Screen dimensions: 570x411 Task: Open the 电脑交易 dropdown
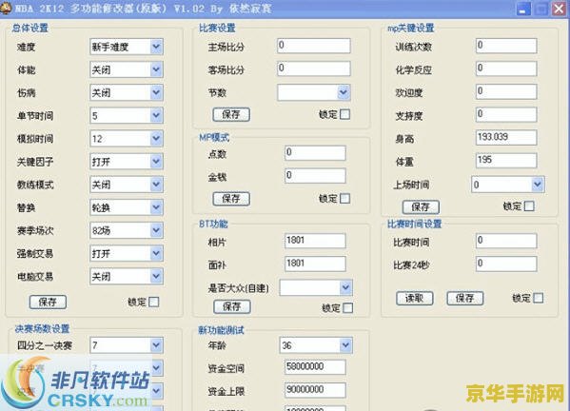(156, 277)
